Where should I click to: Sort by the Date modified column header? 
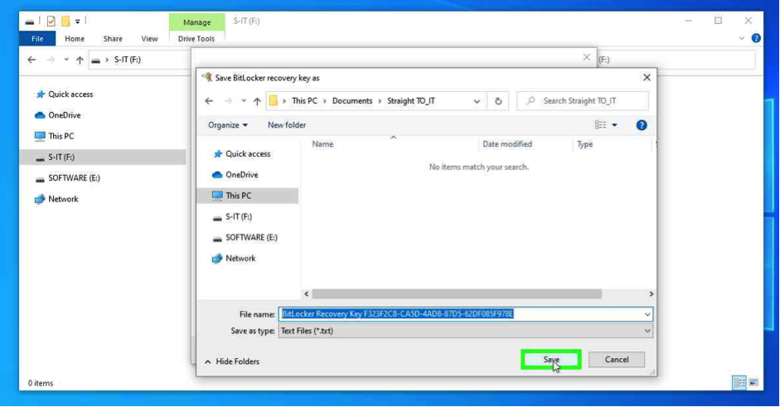507,144
